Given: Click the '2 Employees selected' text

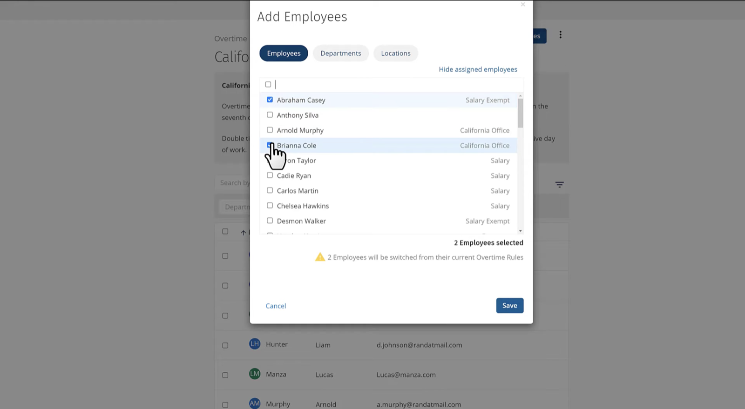Looking at the screenshot, I should click(x=488, y=242).
